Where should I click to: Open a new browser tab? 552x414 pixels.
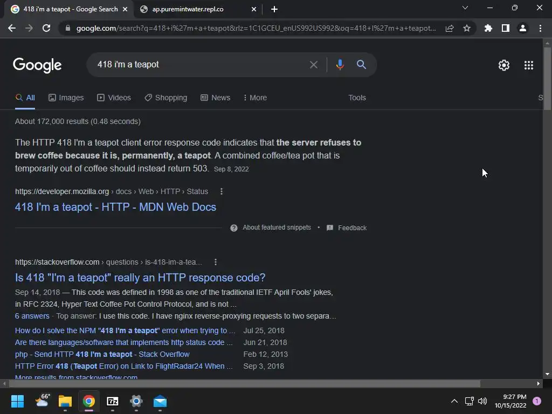click(274, 9)
